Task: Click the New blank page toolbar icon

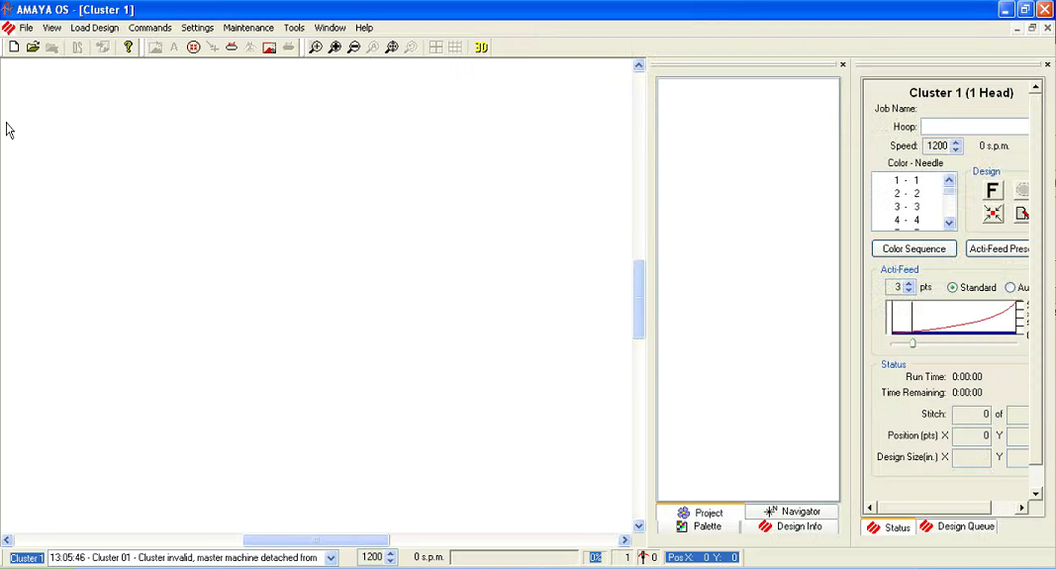Action: [x=14, y=47]
